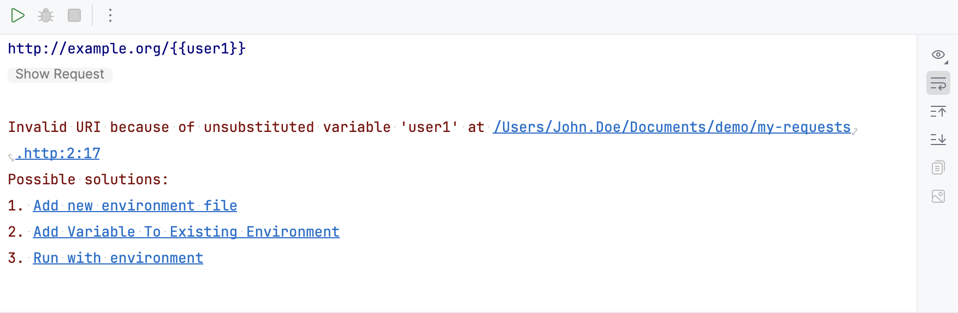This screenshot has height=313, width=958.
Task: Click the 'Possible solutions:' text line
Action: coord(88,180)
